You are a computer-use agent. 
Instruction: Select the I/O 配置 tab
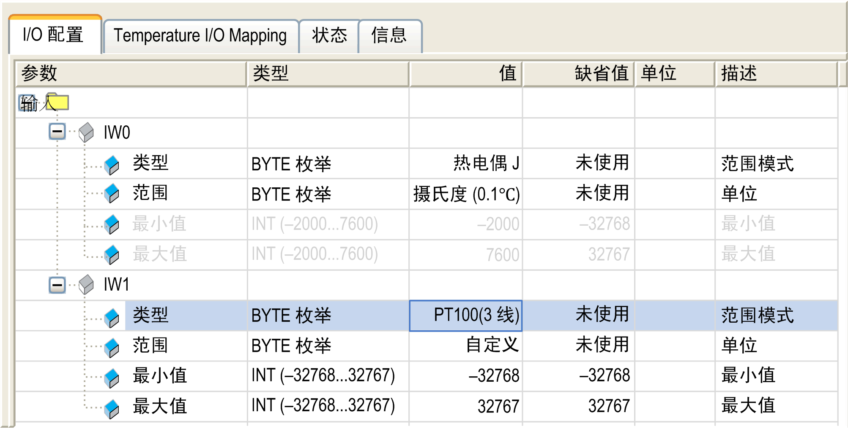[x=54, y=35]
